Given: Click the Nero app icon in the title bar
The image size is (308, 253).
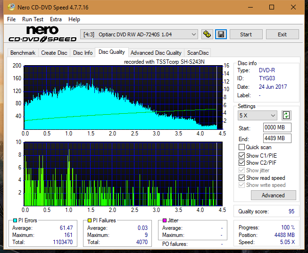Looking at the screenshot, I should [11, 7].
